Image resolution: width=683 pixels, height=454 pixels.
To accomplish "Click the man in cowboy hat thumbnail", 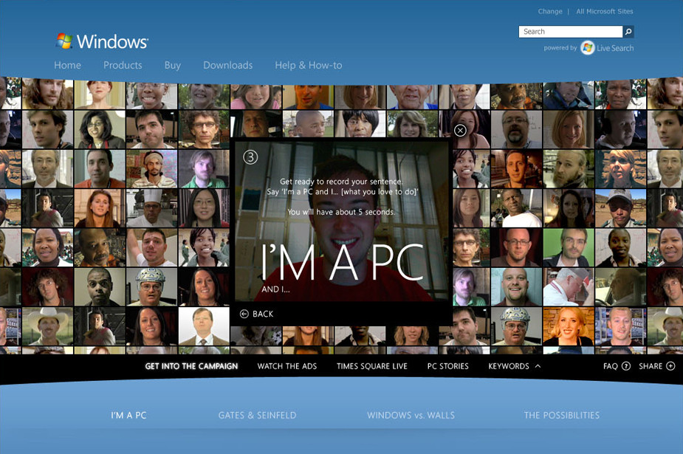I will (x=47, y=326).
